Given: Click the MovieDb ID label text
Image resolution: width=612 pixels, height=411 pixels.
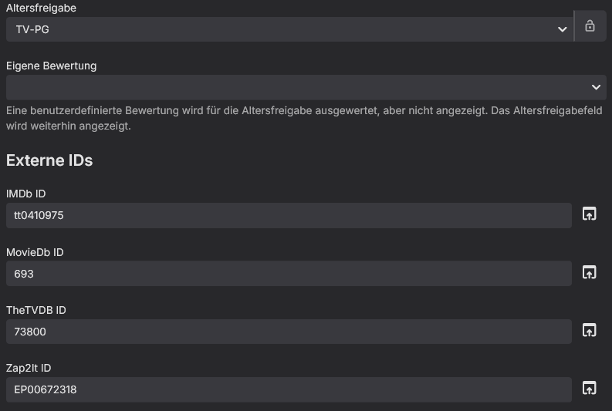Looking at the screenshot, I should [x=35, y=252].
